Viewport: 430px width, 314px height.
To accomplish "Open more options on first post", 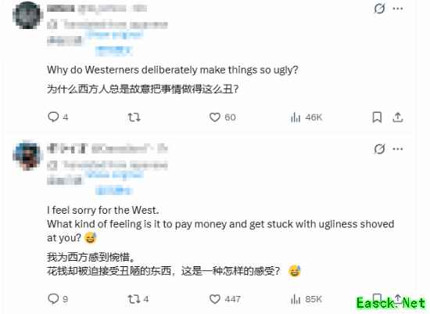I will click(x=398, y=9).
